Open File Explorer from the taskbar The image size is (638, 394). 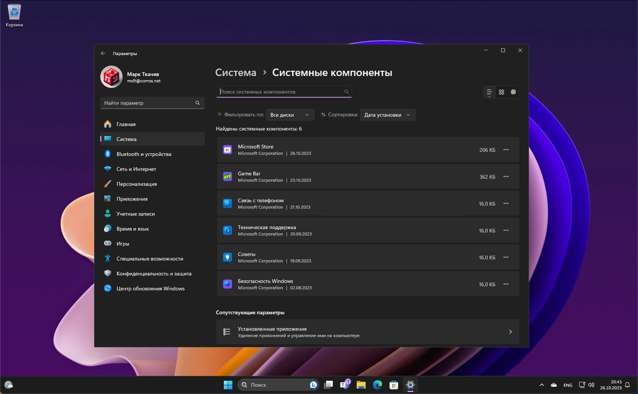coord(361,385)
